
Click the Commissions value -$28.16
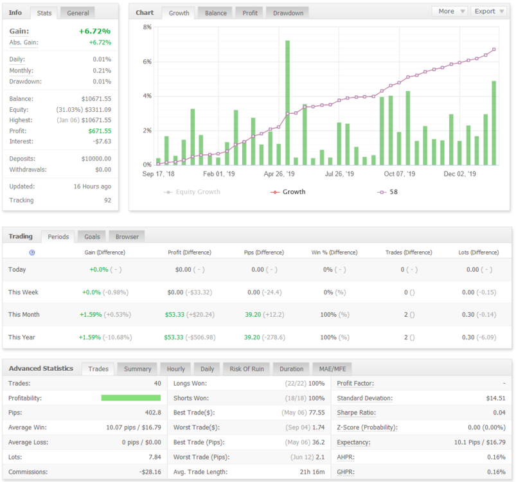[150, 472]
